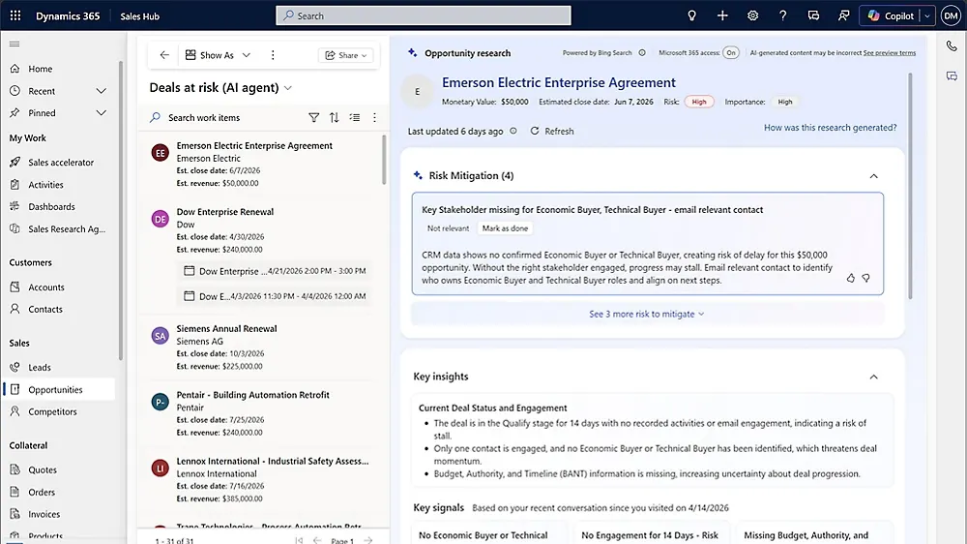Collapse the Key insights section

click(874, 377)
